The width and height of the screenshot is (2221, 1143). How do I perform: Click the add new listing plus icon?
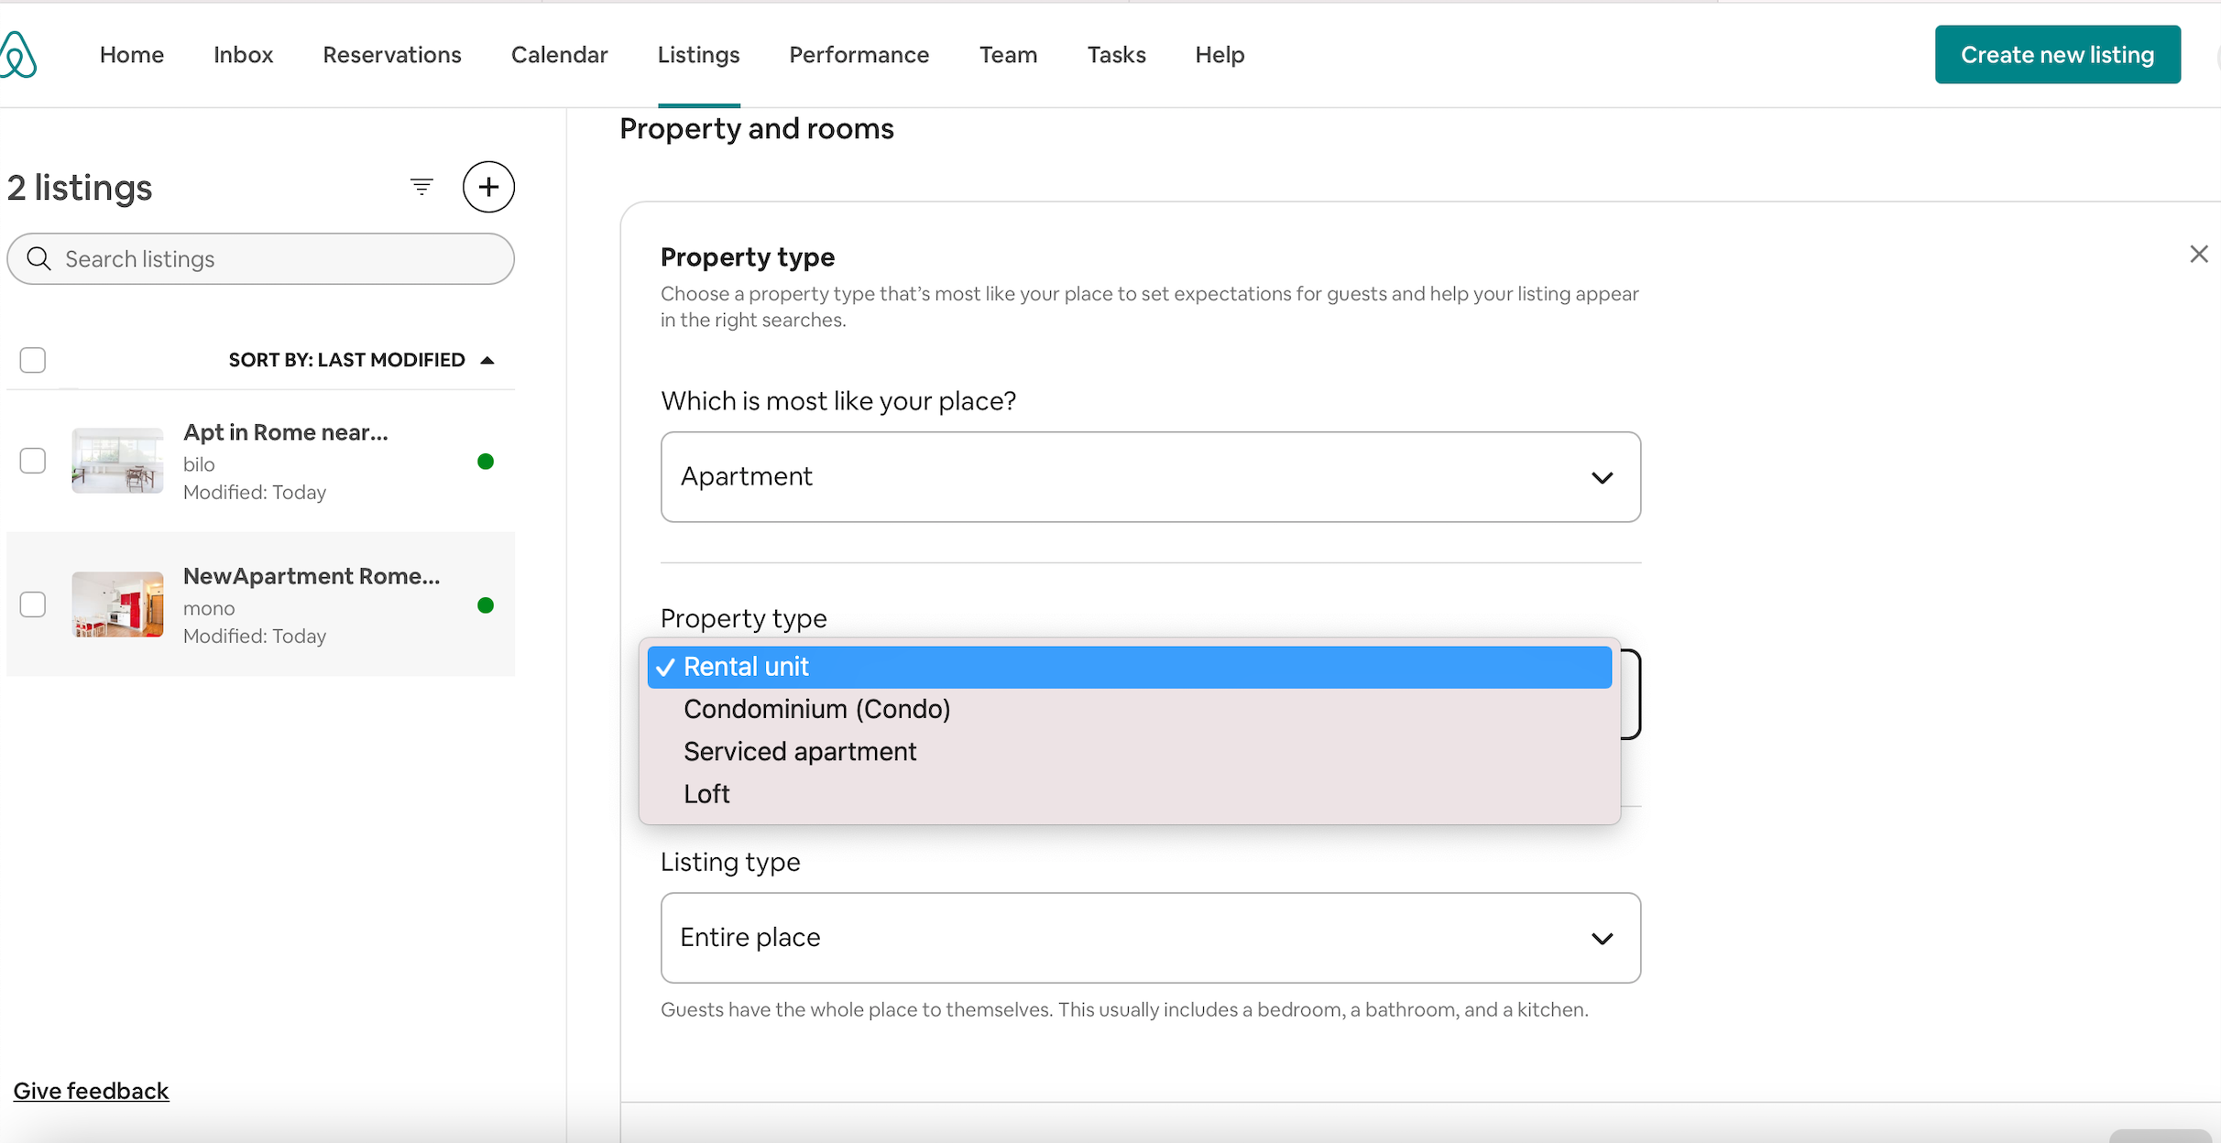(490, 187)
